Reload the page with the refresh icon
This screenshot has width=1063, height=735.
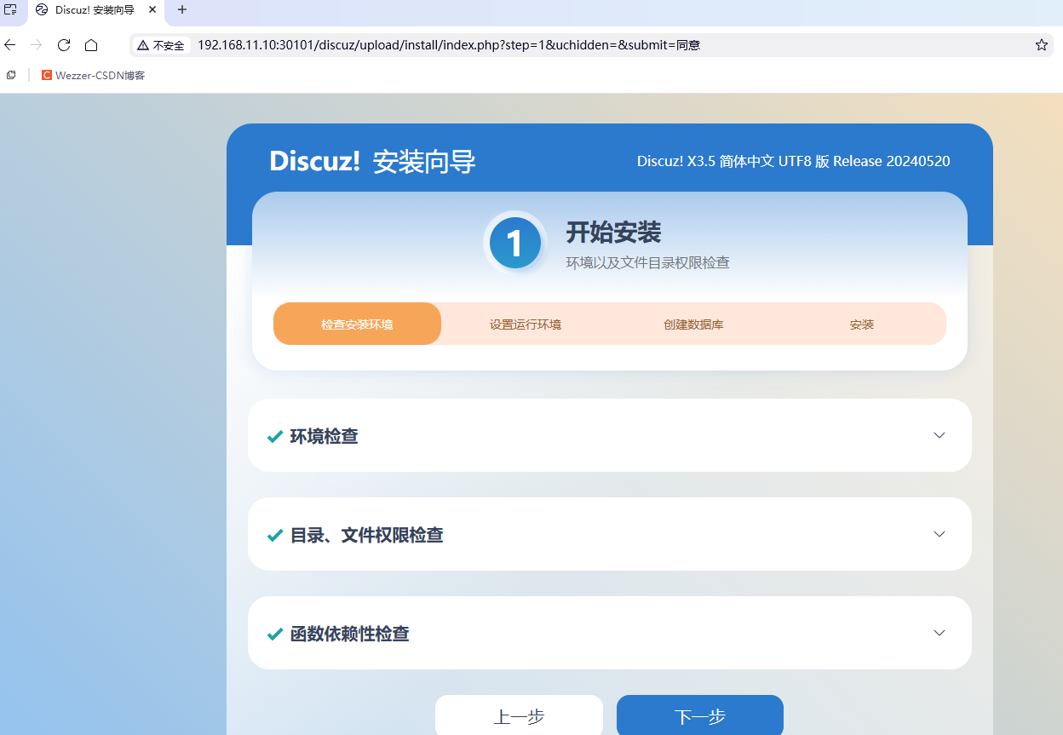point(64,45)
